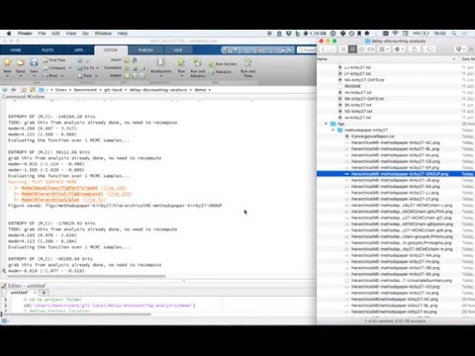Select the EDITOR ribbon tab
The width and height of the screenshot is (475, 356).
coord(111,50)
